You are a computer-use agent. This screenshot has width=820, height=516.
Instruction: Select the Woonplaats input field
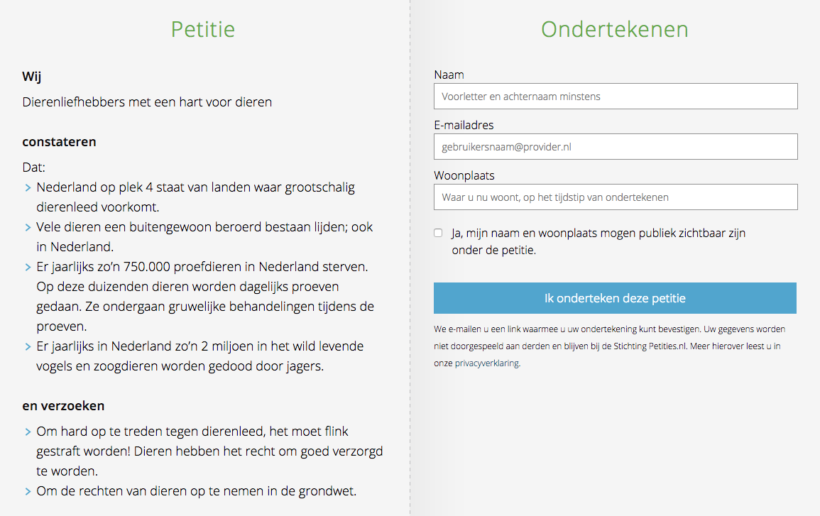[x=616, y=197]
